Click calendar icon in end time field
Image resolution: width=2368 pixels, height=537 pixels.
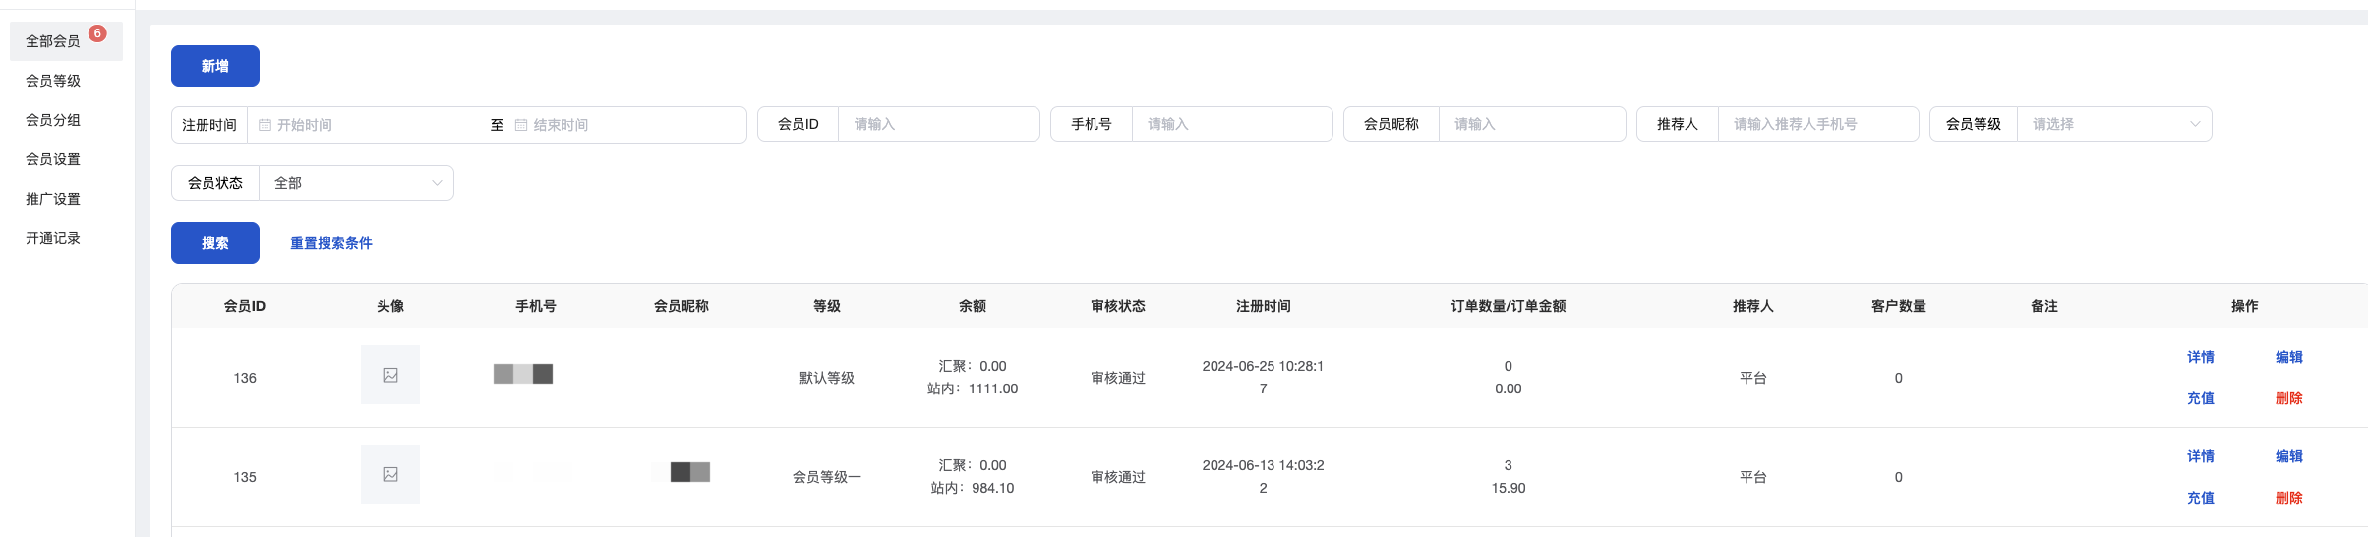click(521, 125)
